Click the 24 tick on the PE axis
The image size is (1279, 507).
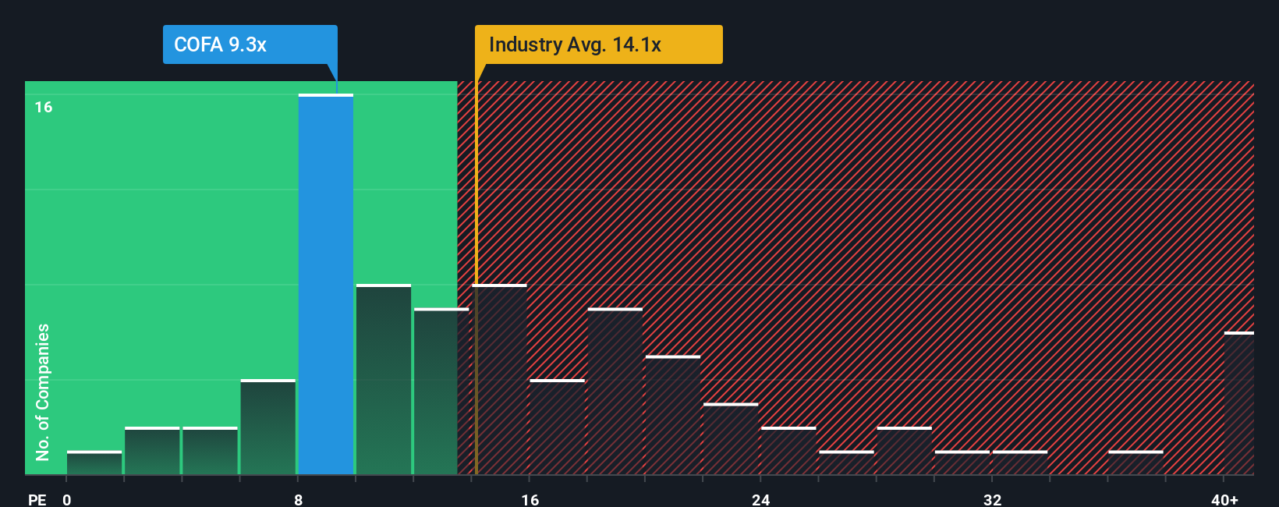coord(761,499)
